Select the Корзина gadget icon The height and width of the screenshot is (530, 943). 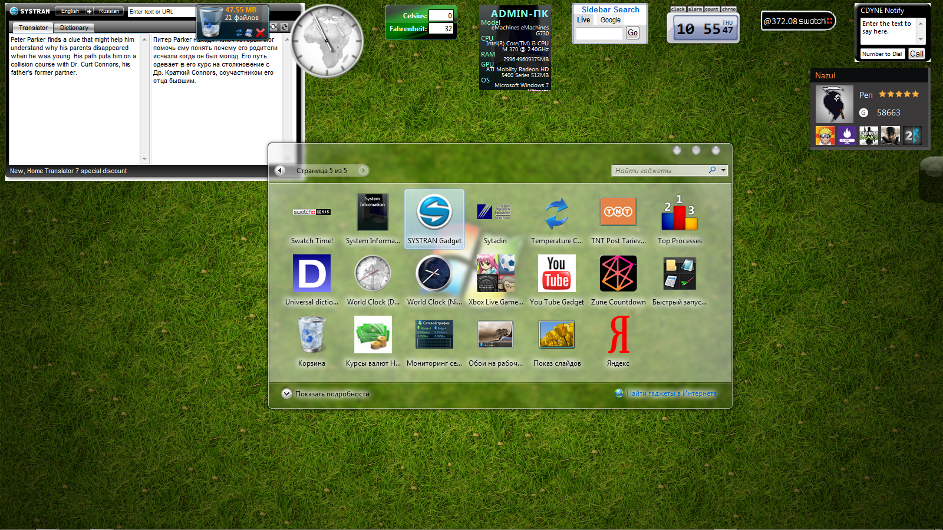coord(312,334)
